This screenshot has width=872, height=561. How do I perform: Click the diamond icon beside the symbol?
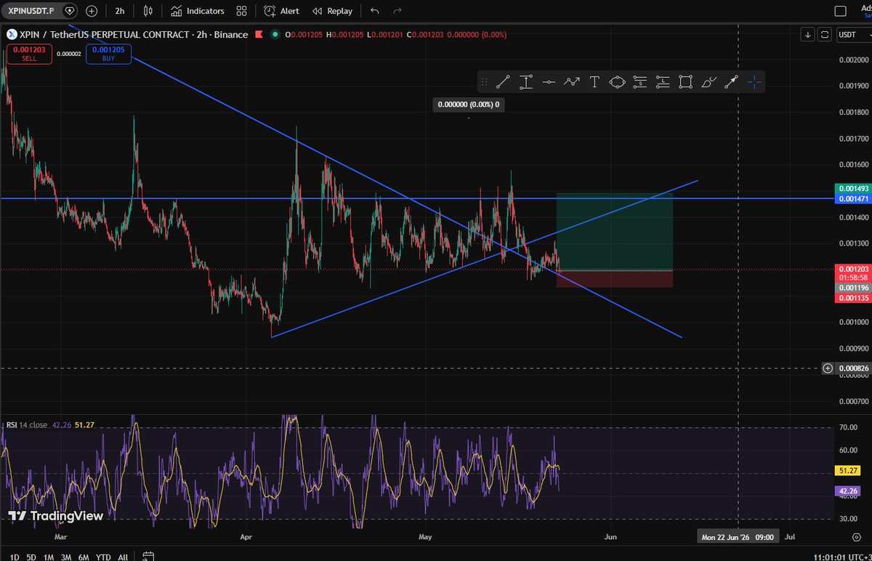[x=69, y=11]
